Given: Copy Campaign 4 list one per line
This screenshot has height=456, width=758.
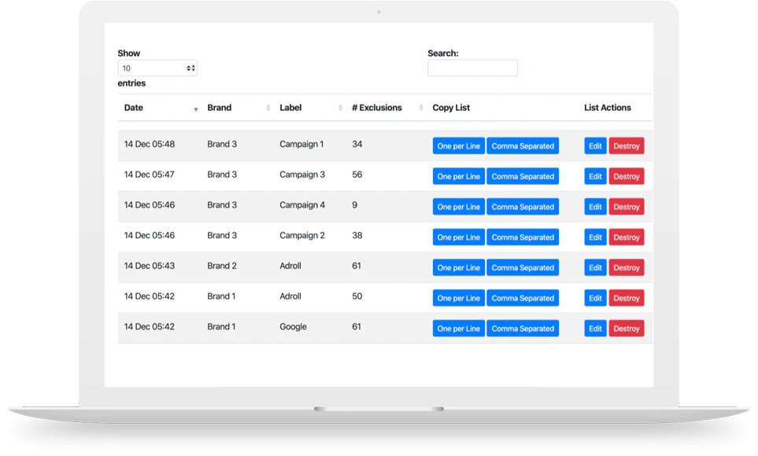Looking at the screenshot, I should pyautogui.click(x=458, y=207).
